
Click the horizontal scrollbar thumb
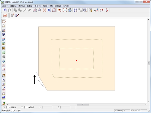(83, 104)
